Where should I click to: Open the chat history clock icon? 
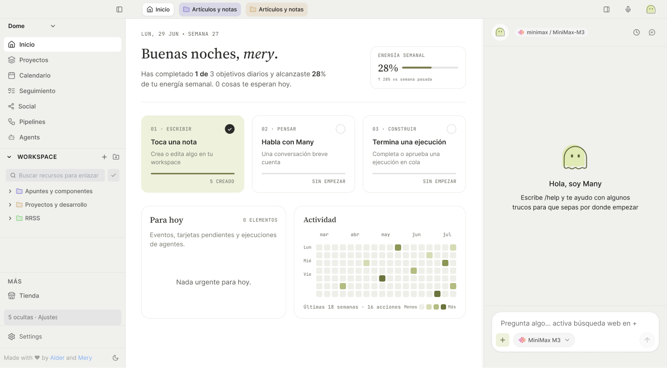tap(637, 32)
